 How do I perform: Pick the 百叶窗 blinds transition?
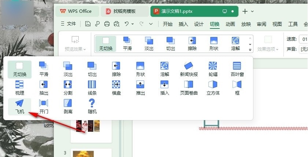(x=237, y=69)
